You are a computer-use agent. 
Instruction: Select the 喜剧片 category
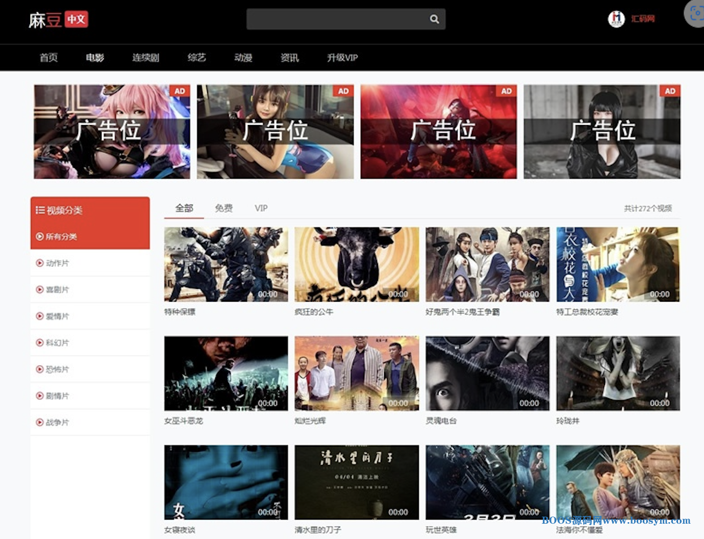point(90,289)
